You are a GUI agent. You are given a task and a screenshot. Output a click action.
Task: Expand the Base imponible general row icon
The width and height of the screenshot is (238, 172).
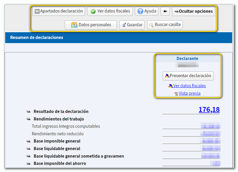coord(28,141)
